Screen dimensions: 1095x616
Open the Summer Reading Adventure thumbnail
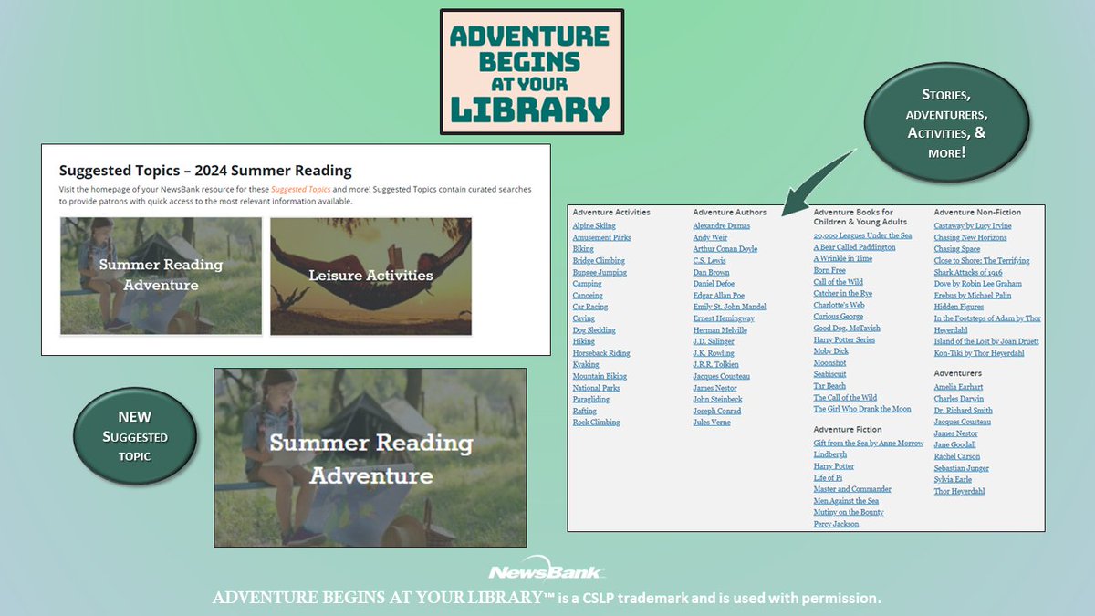tap(160, 276)
